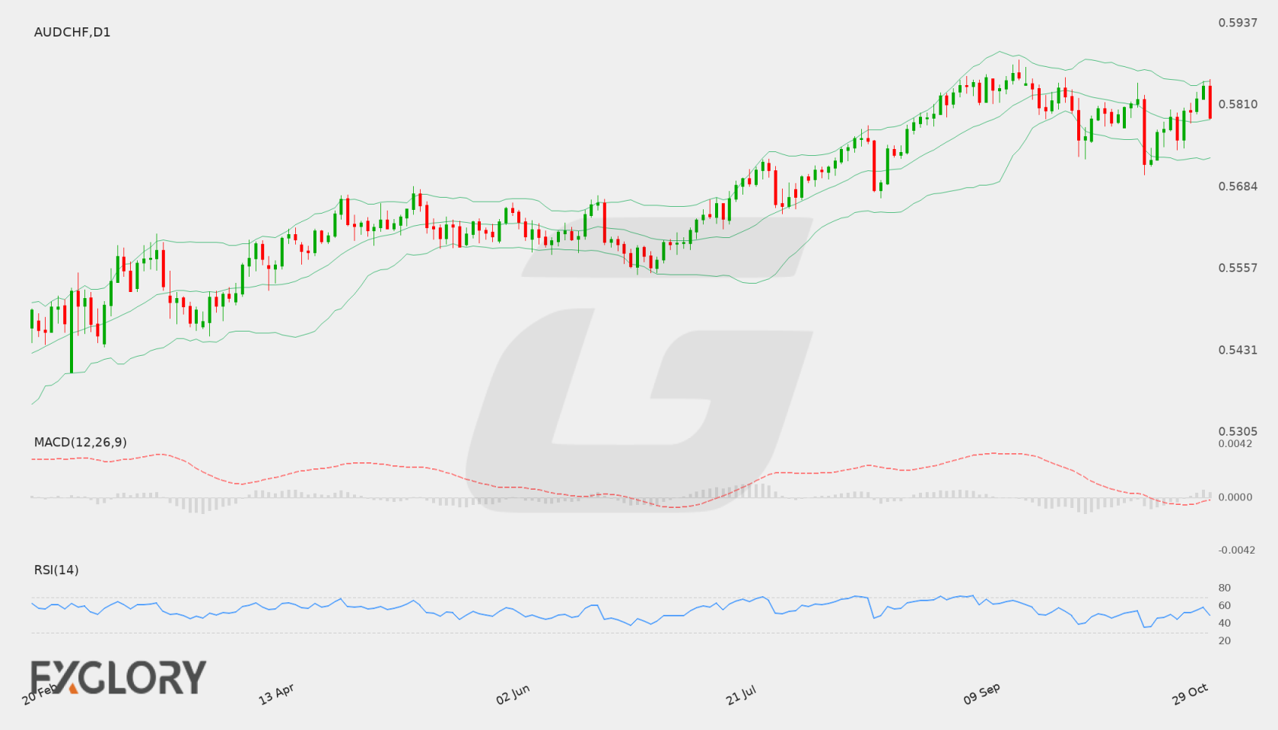Click the 21 Jul date label
Screen dimensions: 1278x730
(x=741, y=694)
